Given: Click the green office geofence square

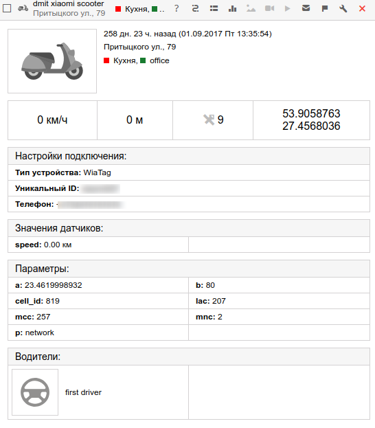Looking at the screenshot, I should (143, 60).
